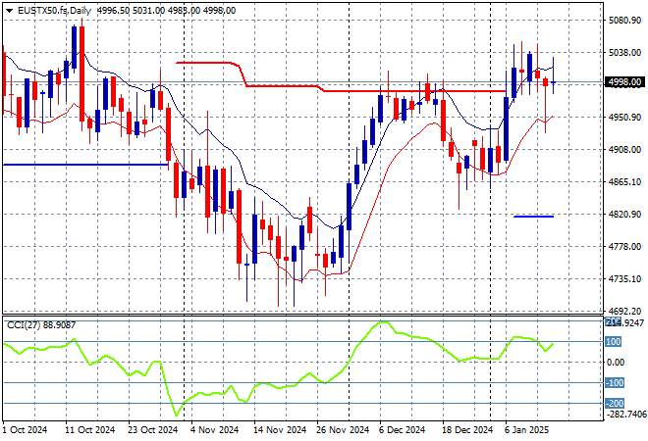Click the 1 Oct 2024 date label

pyautogui.click(x=26, y=430)
